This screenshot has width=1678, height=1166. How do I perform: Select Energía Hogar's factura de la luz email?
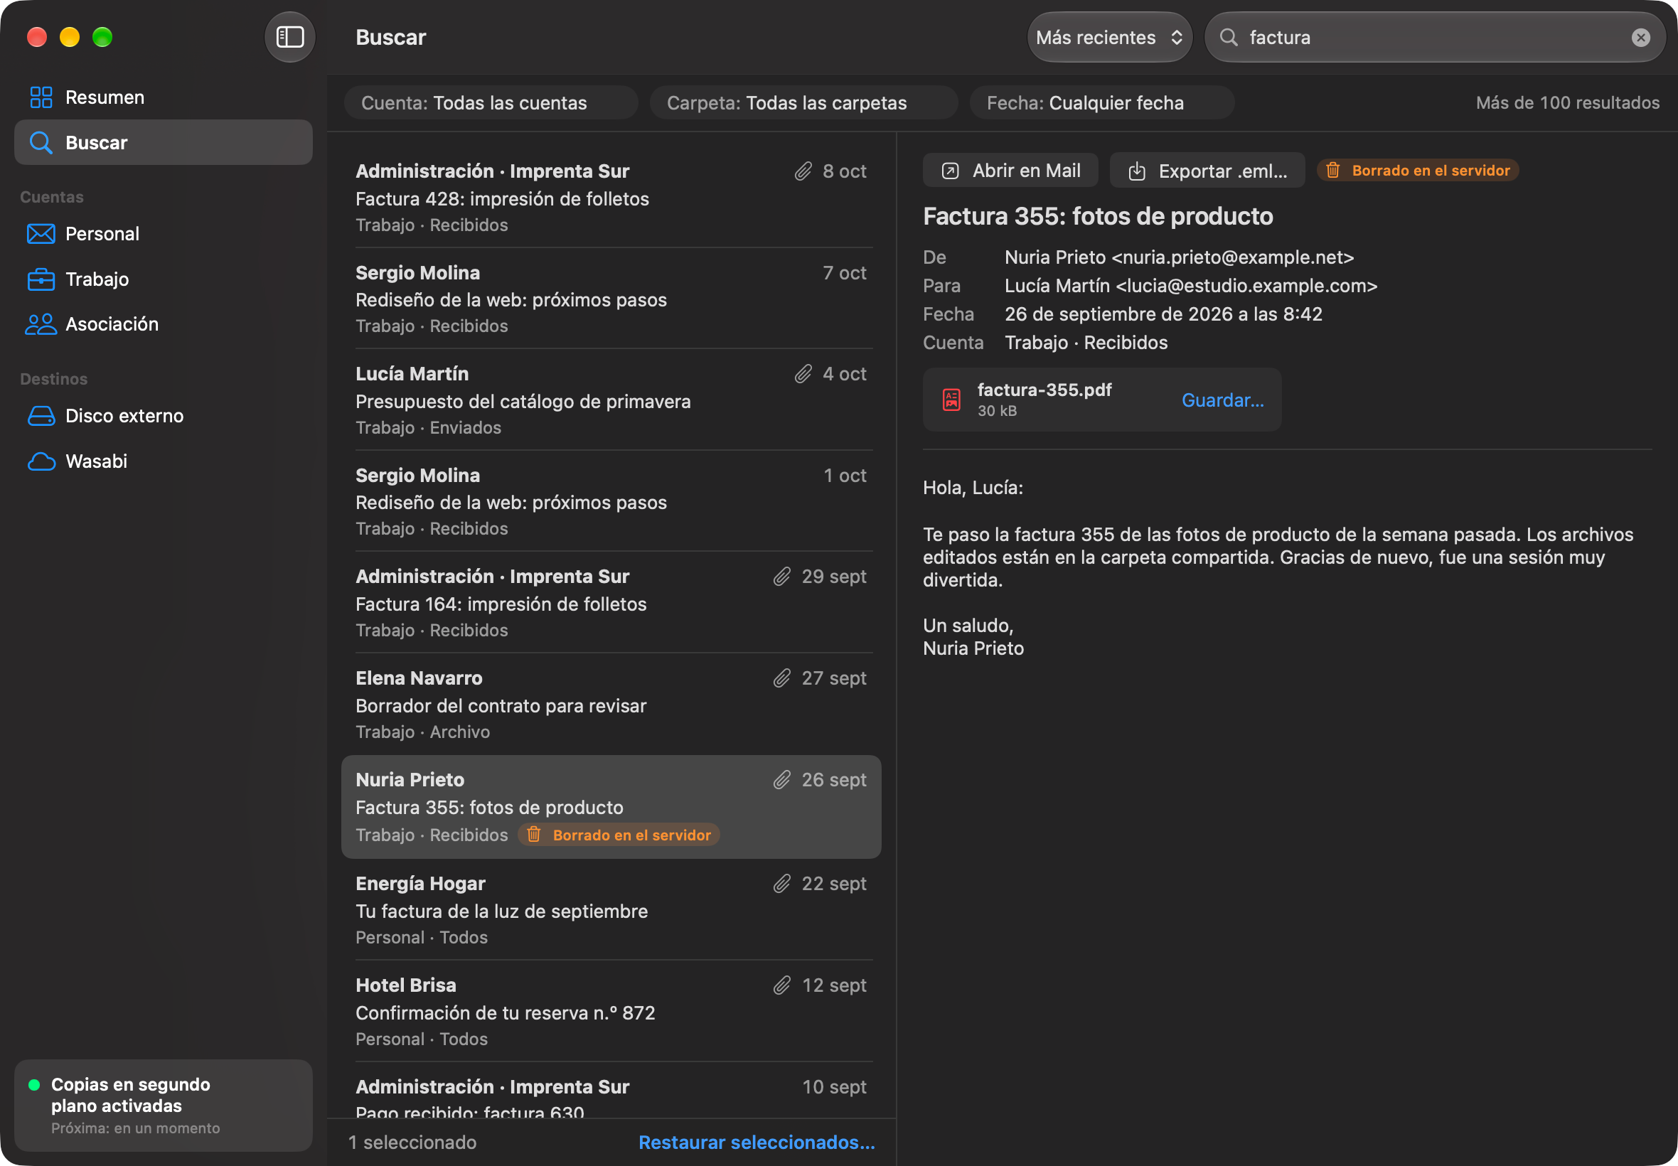coord(611,910)
